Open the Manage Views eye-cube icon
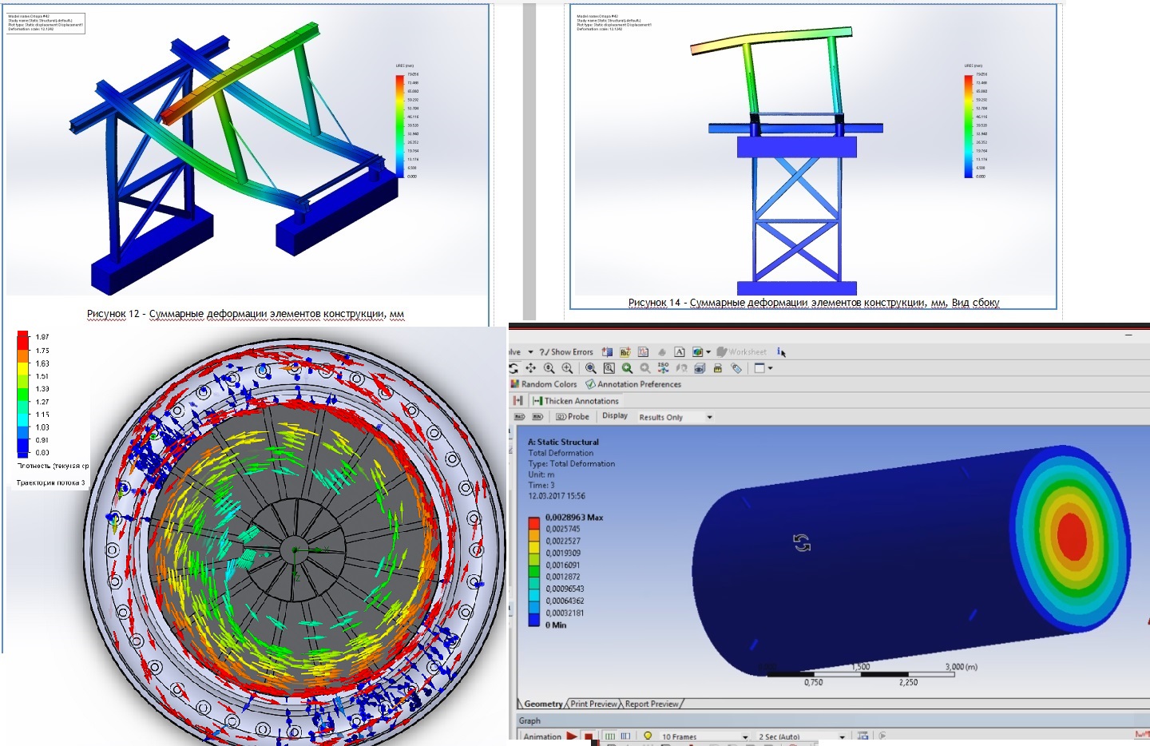This screenshot has width=1150, height=746. click(700, 368)
